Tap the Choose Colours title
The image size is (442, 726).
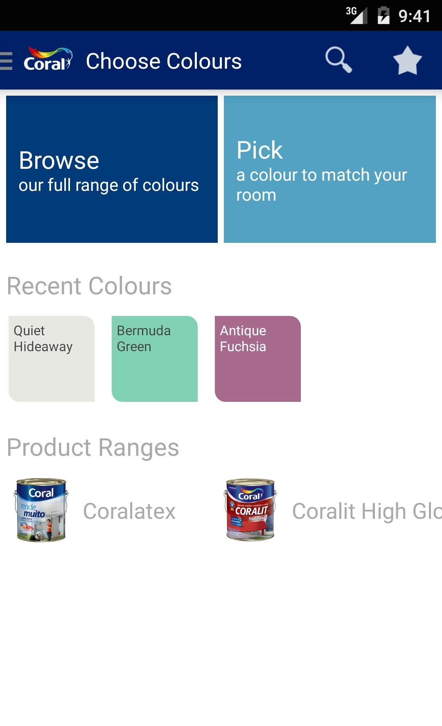click(x=164, y=60)
